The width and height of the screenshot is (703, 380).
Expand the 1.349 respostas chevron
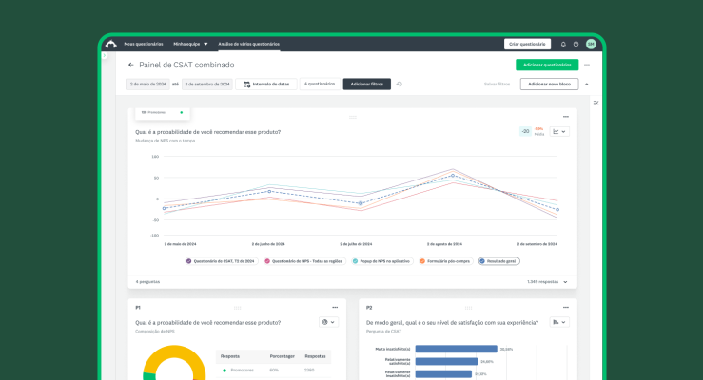tap(565, 282)
